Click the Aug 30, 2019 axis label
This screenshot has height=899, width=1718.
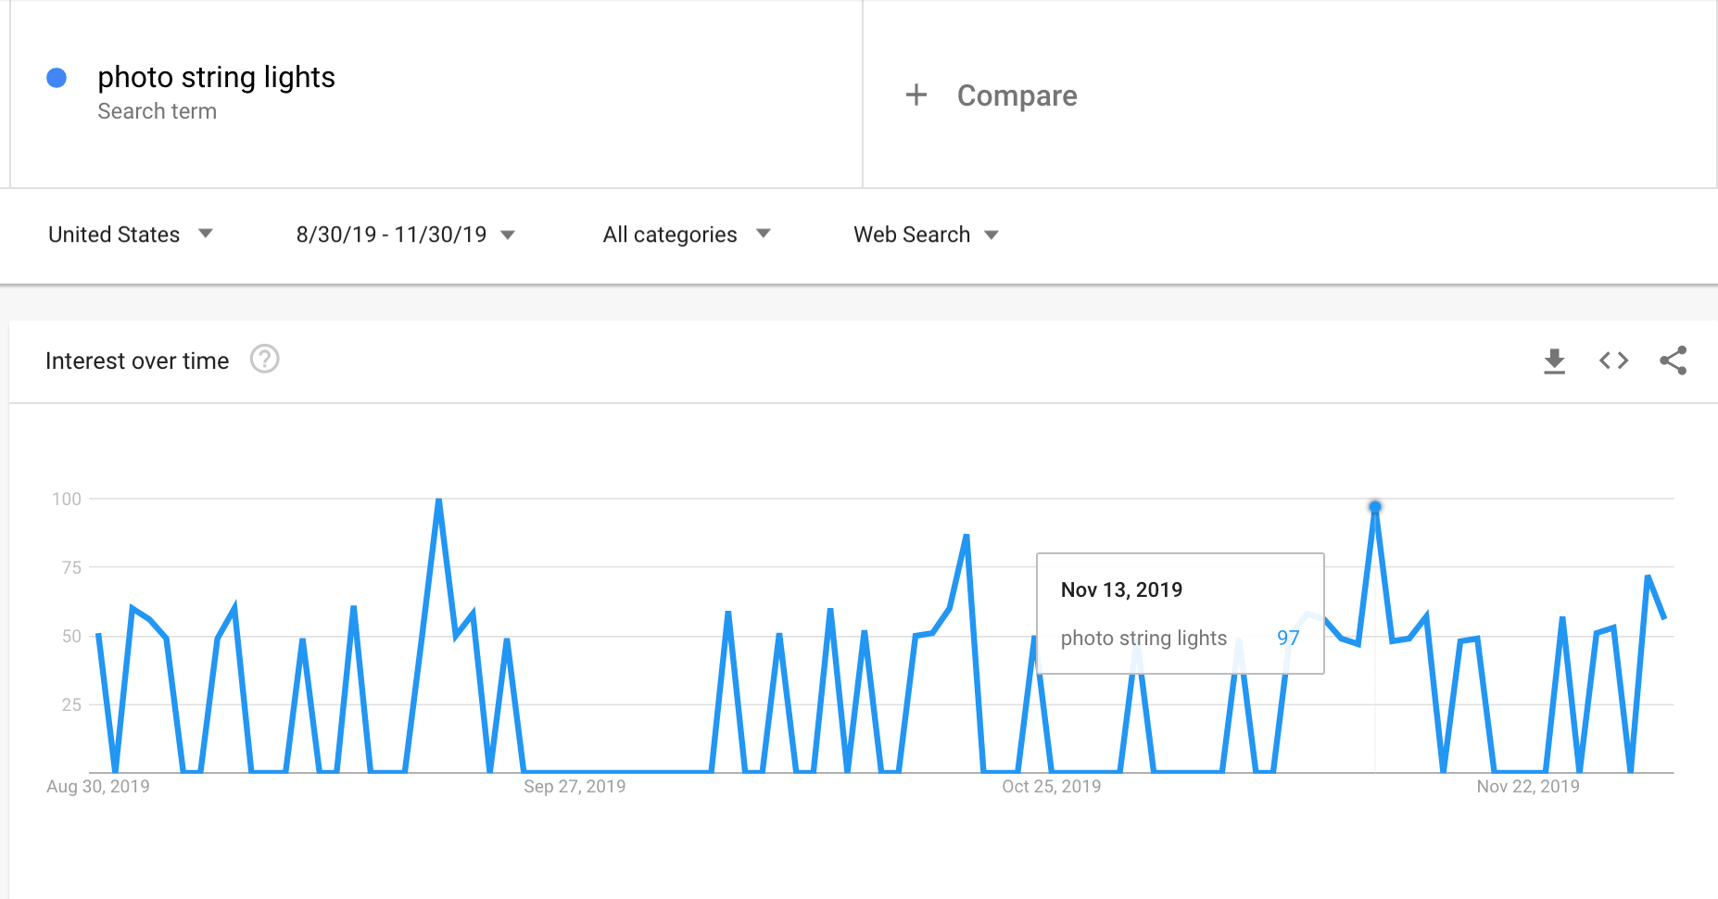coord(98,787)
